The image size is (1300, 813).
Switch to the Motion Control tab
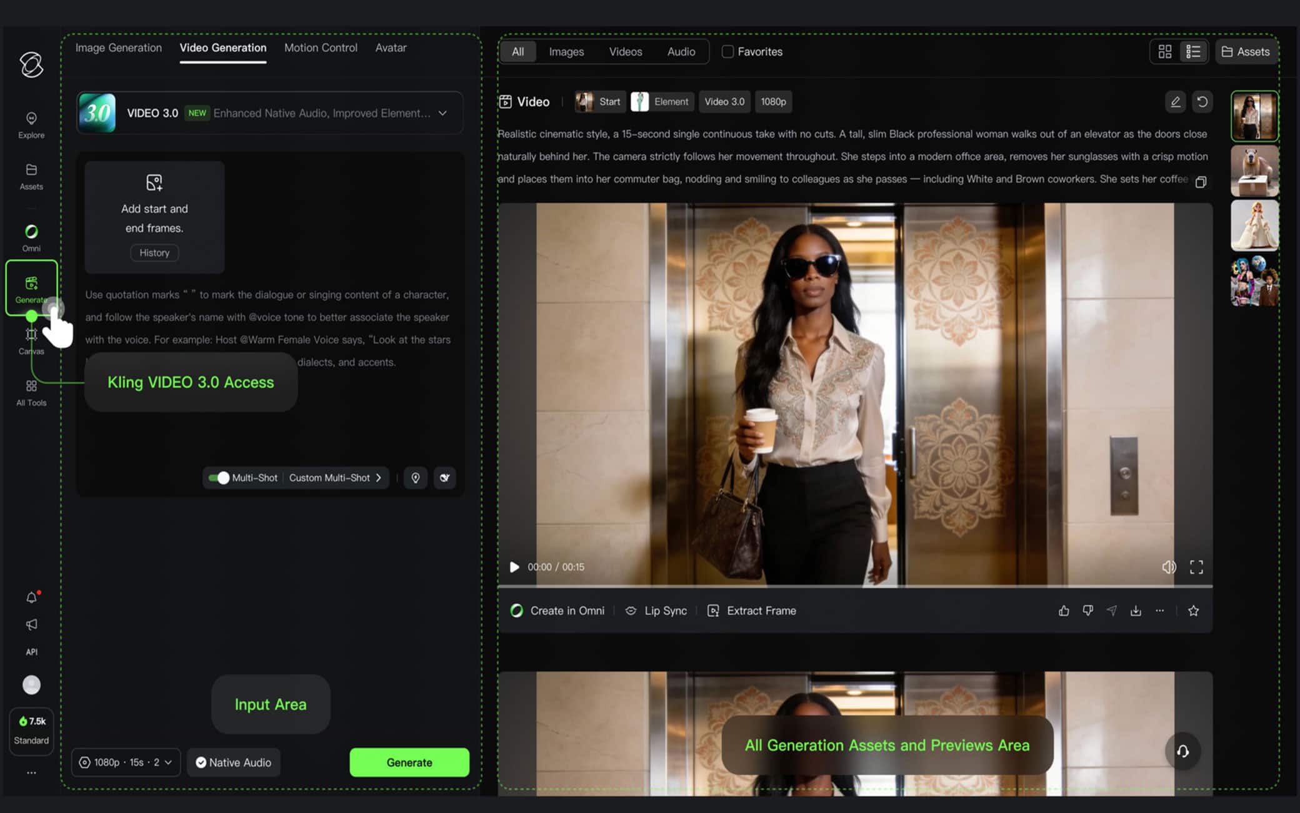pyautogui.click(x=321, y=48)
